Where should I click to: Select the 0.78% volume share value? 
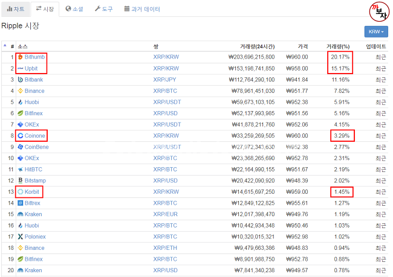tap(342, 270)
